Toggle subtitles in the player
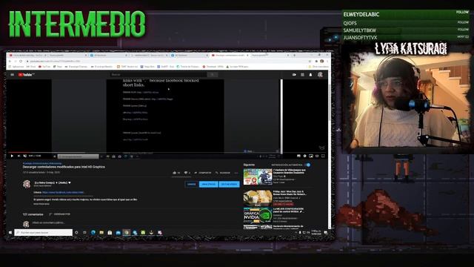This screenshot has width=474, height=267. coord(298,156)
